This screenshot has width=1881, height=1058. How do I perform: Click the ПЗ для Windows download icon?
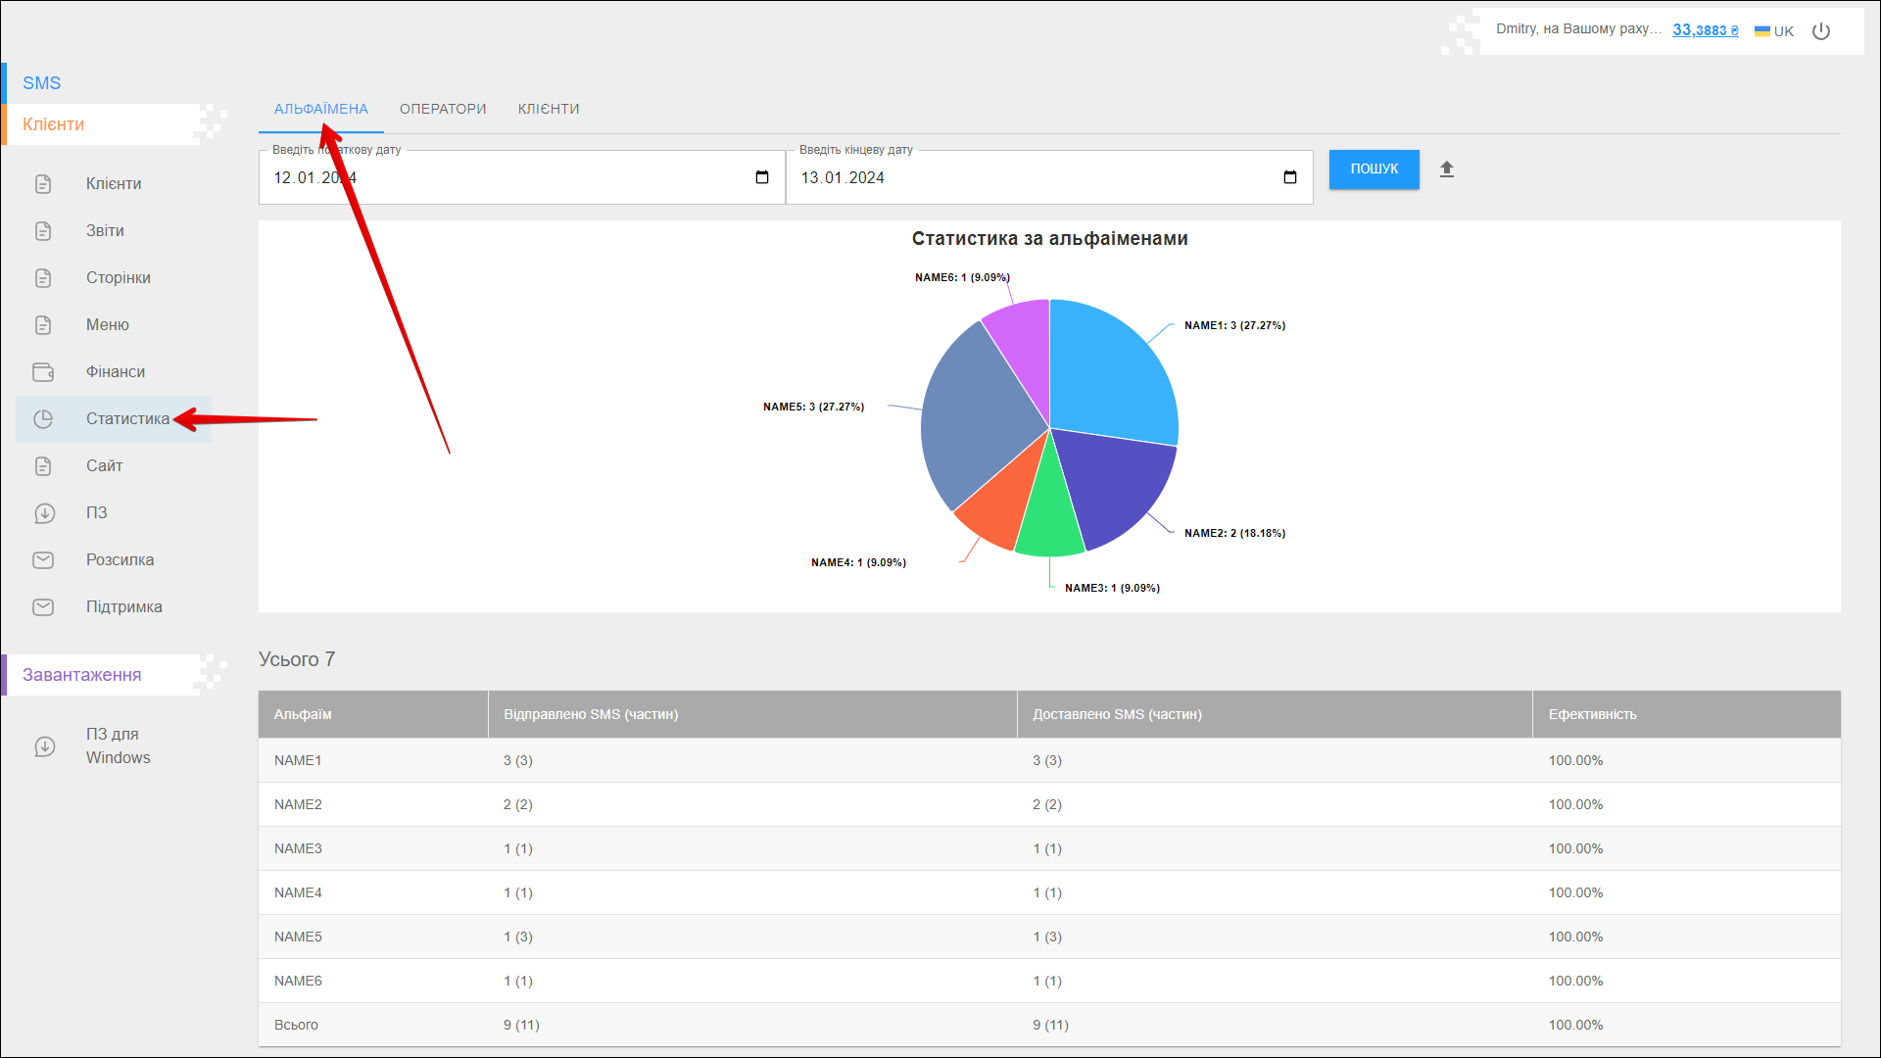pyautogui.click(x=45, y=746)
